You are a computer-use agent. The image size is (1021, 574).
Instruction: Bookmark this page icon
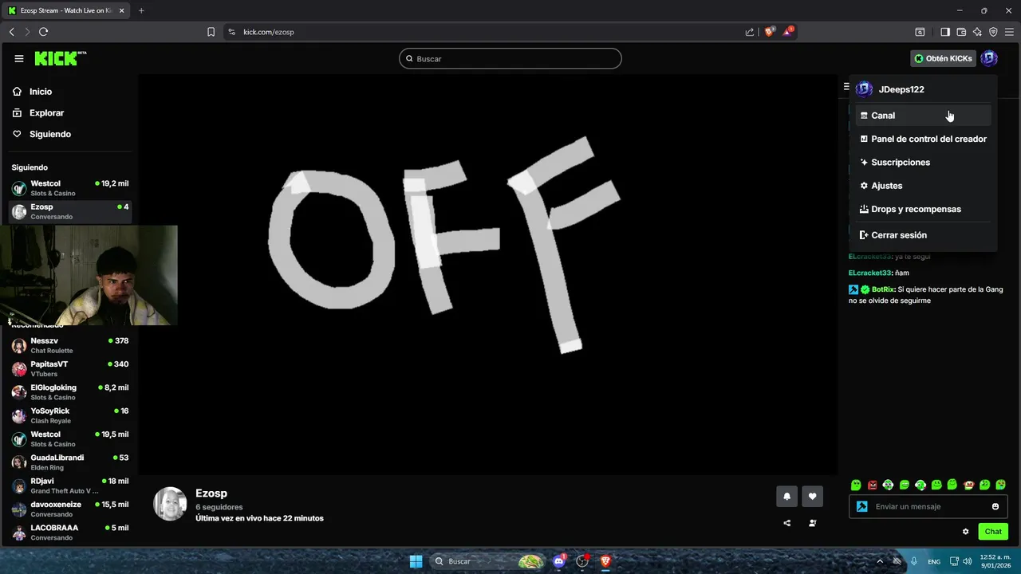211,32
